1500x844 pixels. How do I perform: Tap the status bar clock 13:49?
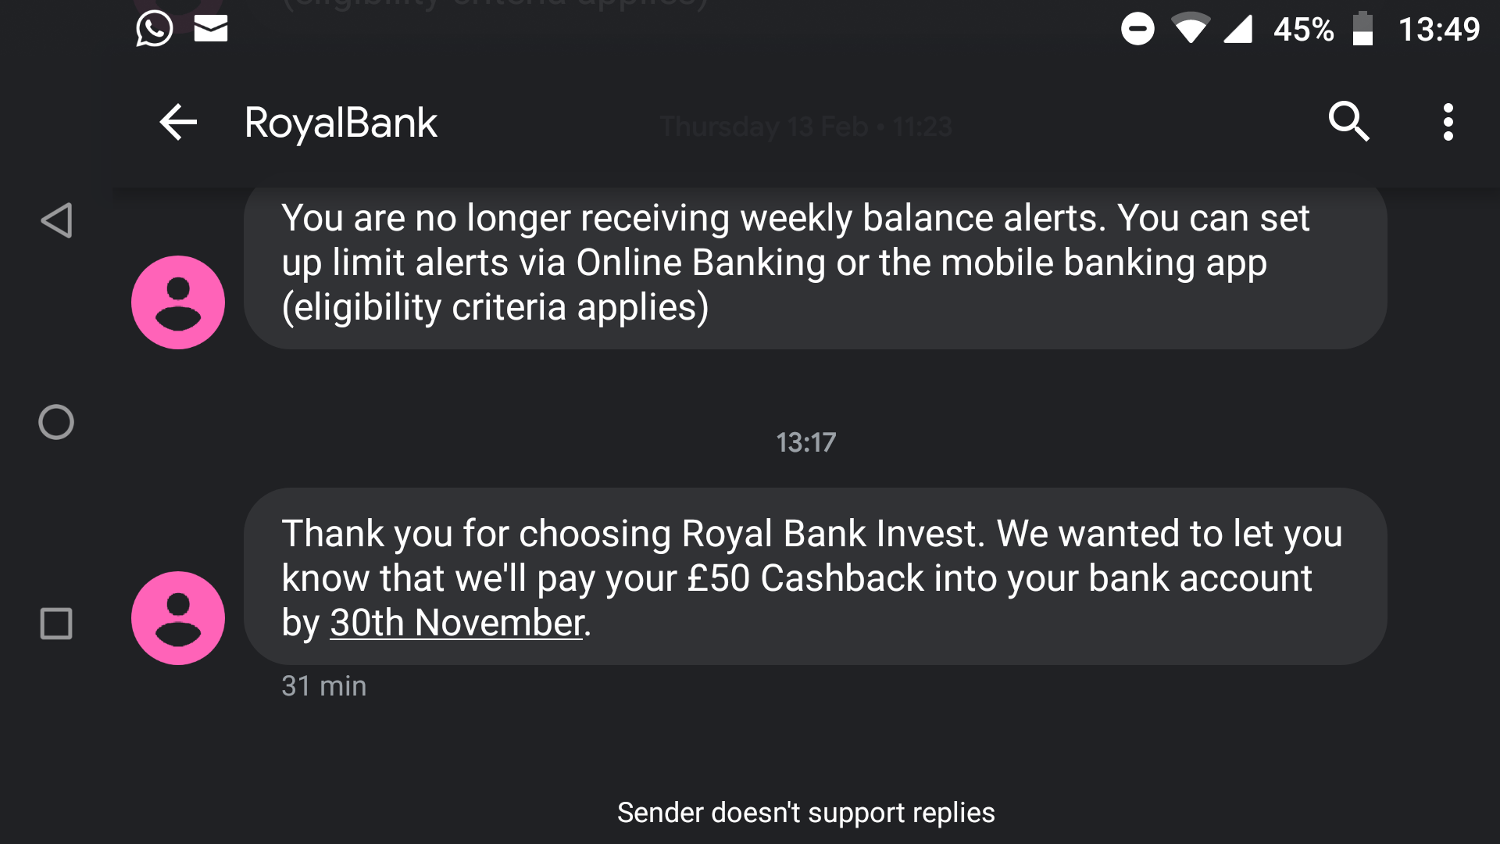pyautogui.click(x=1438, y=30)
